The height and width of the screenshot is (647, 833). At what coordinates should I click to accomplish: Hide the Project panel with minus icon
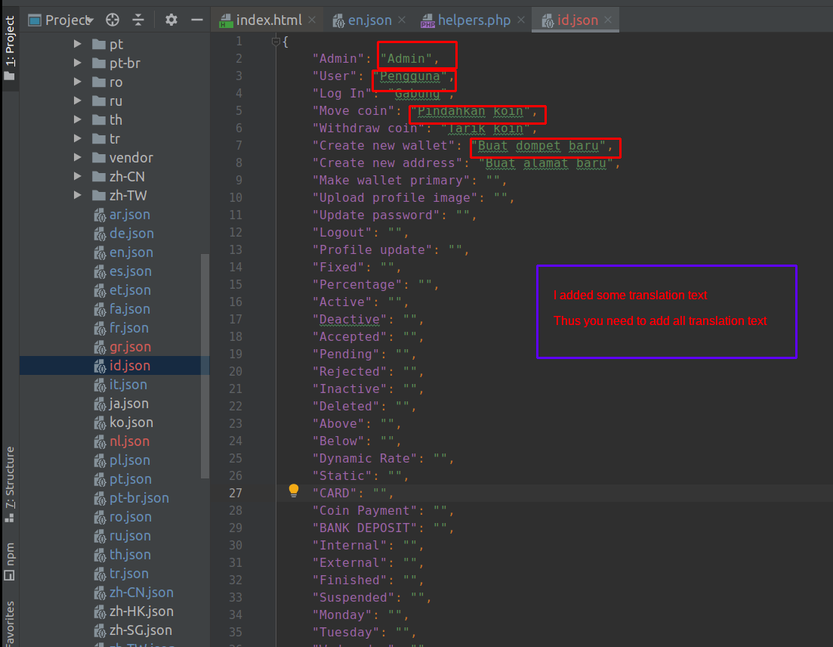tap(196, 20)
